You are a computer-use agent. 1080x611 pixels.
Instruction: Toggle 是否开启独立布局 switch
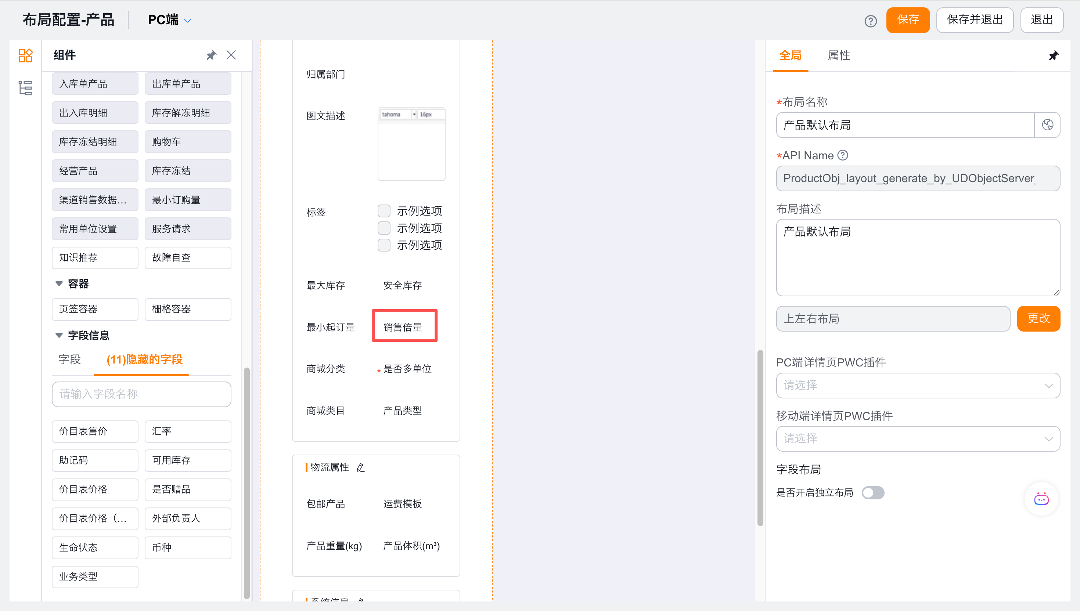873,493
